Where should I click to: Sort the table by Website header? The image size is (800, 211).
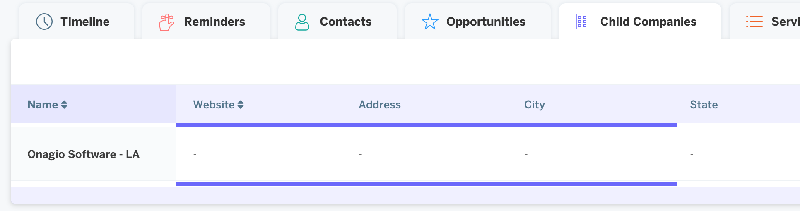click(x=214, y=105)
